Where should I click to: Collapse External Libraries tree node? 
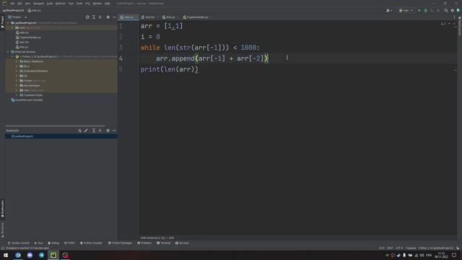tap(8, 51)
